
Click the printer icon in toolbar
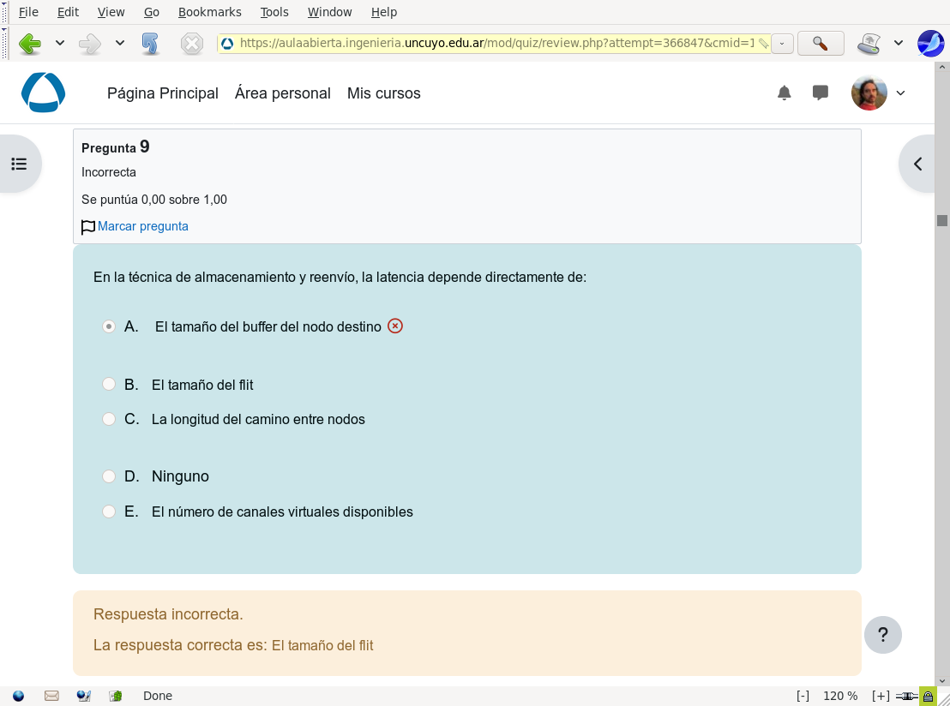point(869,44)
